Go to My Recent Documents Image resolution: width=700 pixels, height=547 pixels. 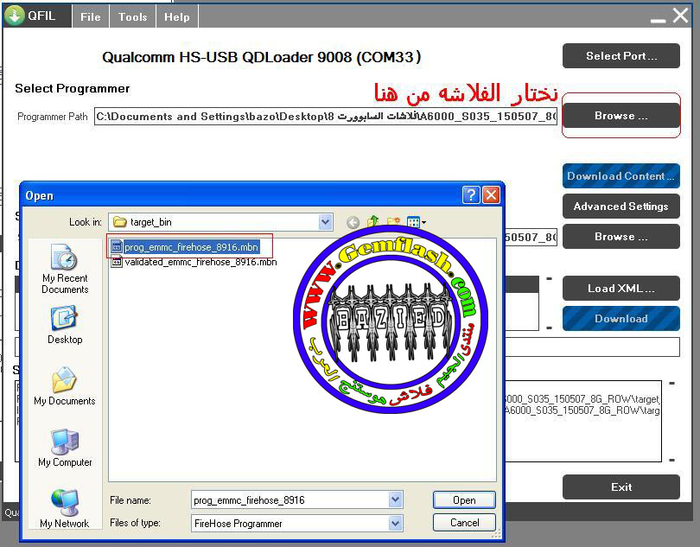coord(65,270)
